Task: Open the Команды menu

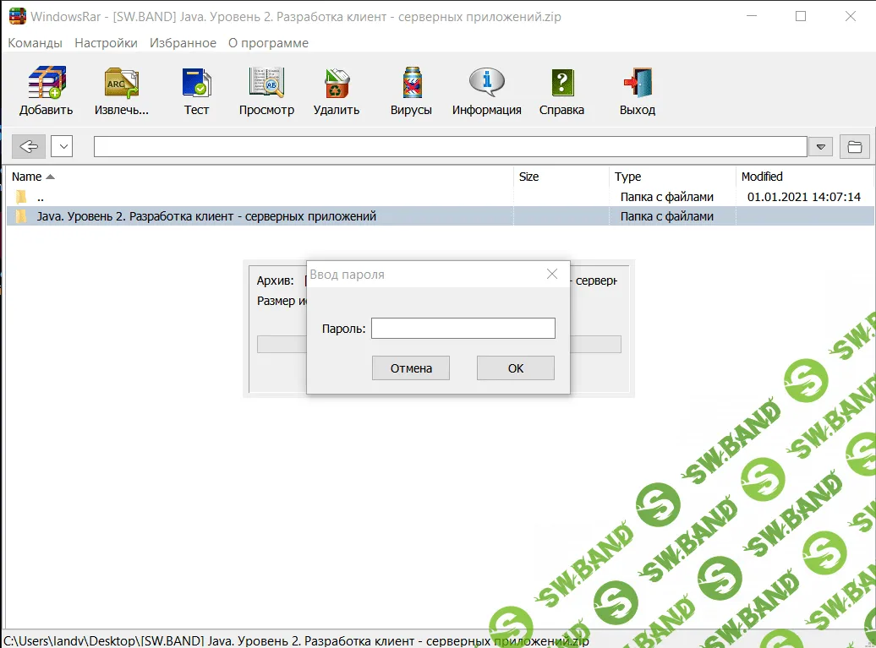Action: tap(35, 43)
